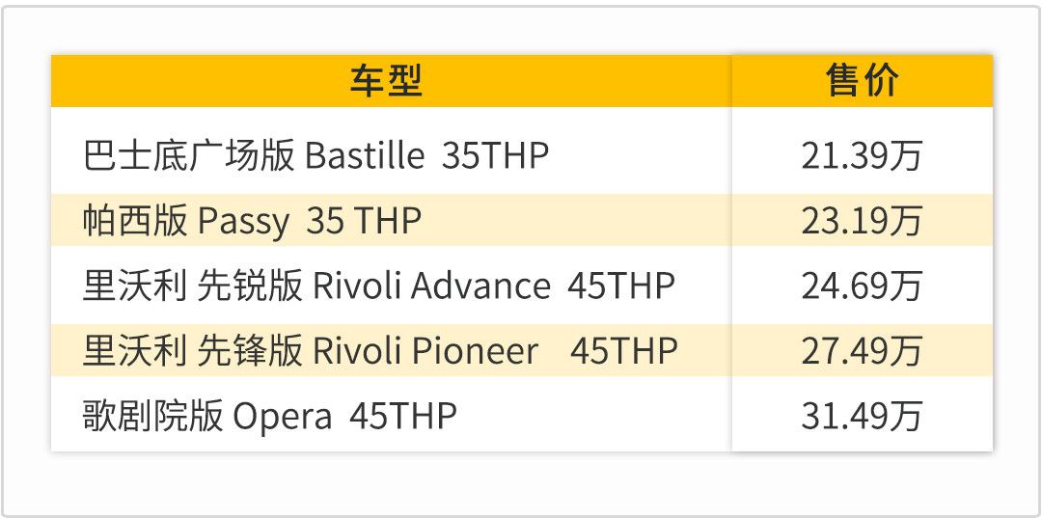The height and width of the screenshot is (518, 1042).
Task: Click the 售价 column header
Action: tap(862, 81)
